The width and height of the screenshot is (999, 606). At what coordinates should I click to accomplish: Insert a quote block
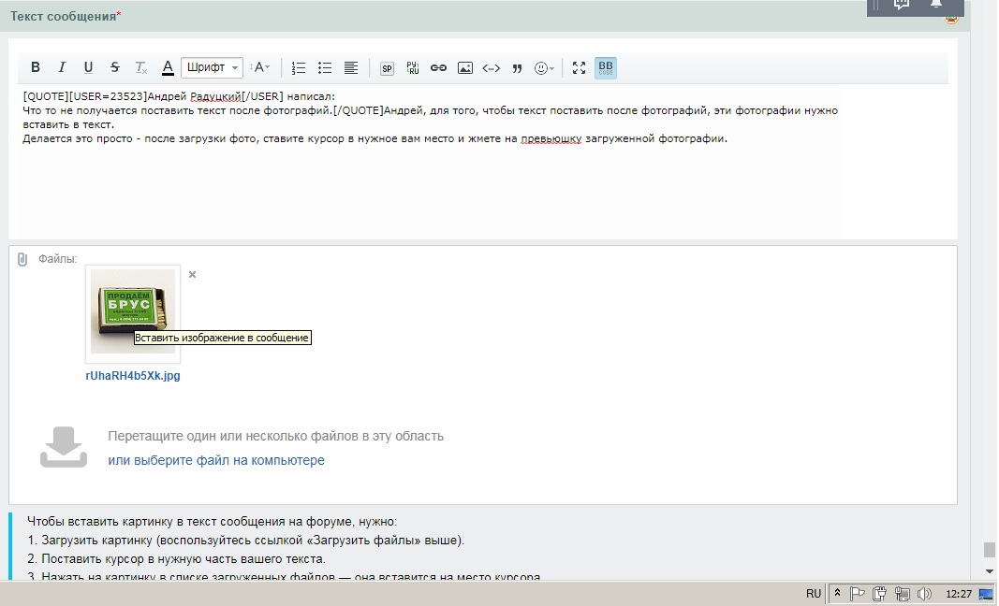(517, 67)
